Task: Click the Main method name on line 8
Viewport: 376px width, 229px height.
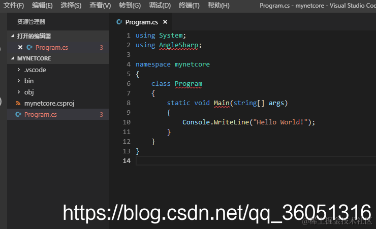Action: 222,103
